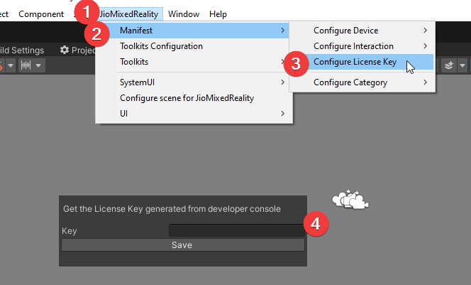Open the JioMixedReality menu
Screen dimensions: 471x285
tap(131, 14)
